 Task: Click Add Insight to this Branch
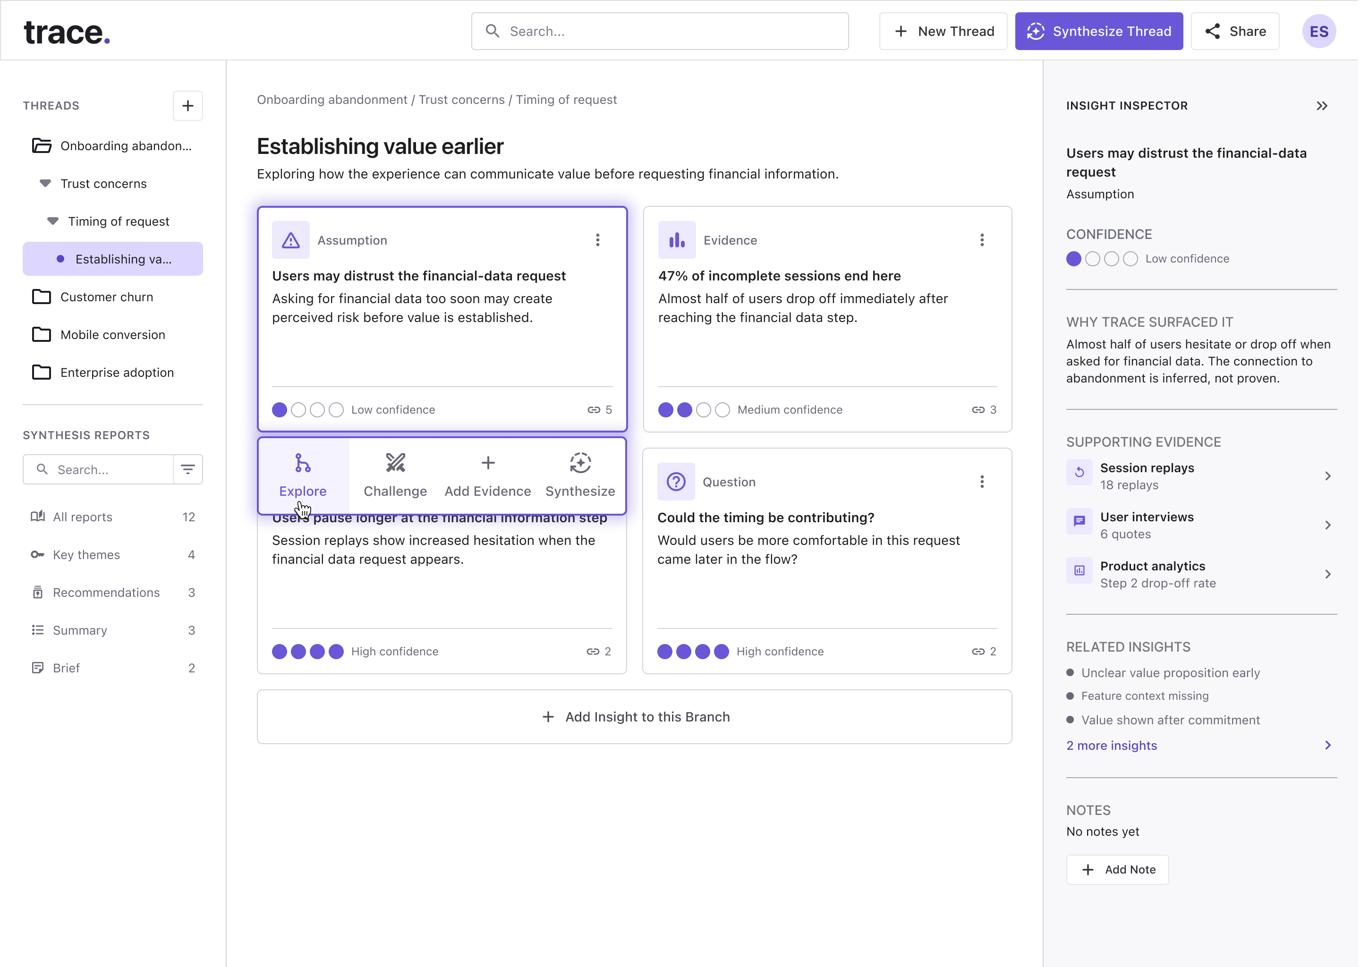tap(634, 717)
